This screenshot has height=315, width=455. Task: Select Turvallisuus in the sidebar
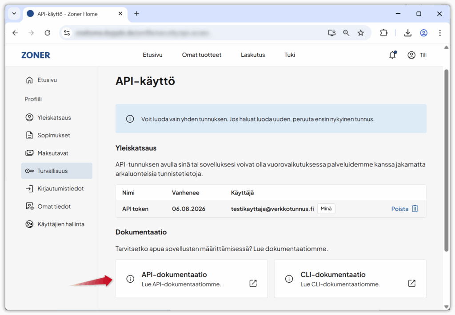click(57, 171)
